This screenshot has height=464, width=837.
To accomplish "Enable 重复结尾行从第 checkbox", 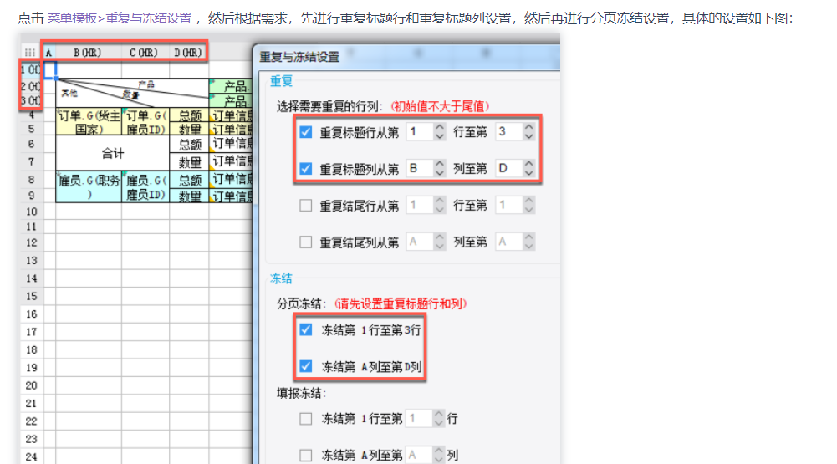I will coord(305,205).
